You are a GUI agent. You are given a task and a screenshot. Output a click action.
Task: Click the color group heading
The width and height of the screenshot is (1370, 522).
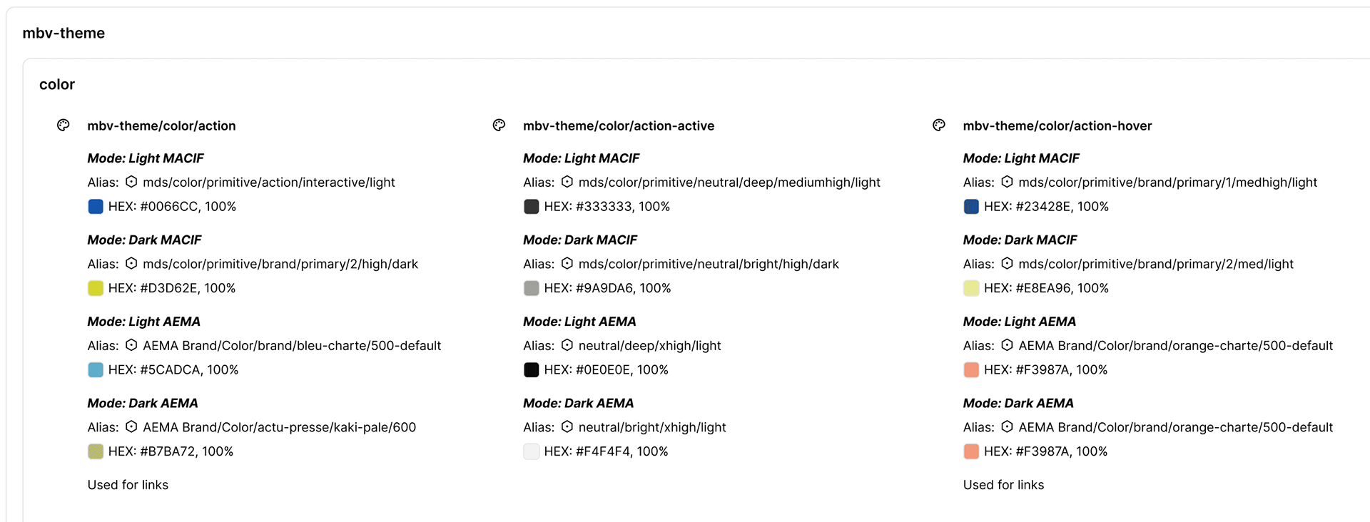click(x=57, y=84)
